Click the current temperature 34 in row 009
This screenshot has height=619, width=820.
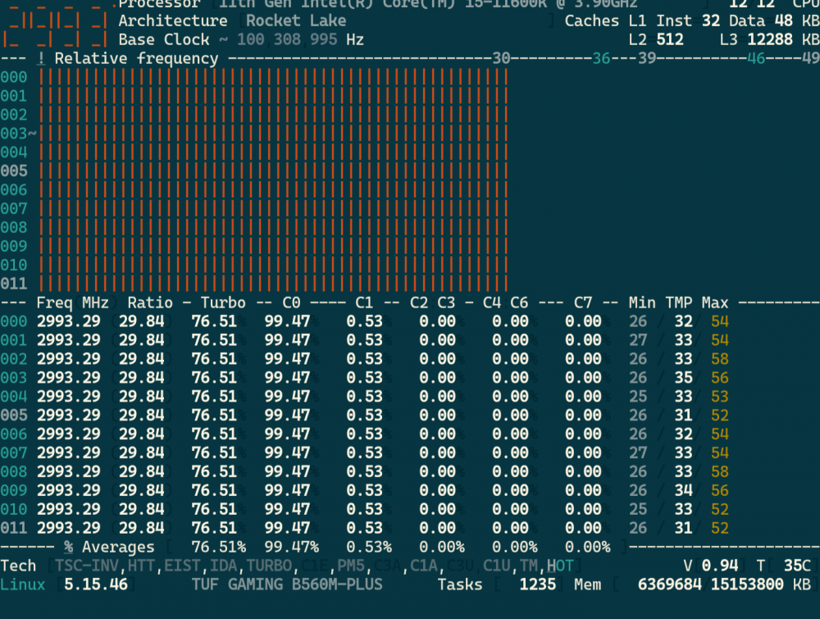683,491
